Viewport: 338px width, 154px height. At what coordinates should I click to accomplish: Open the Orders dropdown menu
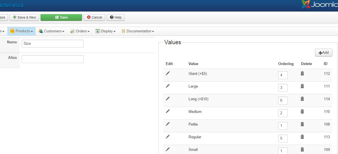[x=80, y=31]
